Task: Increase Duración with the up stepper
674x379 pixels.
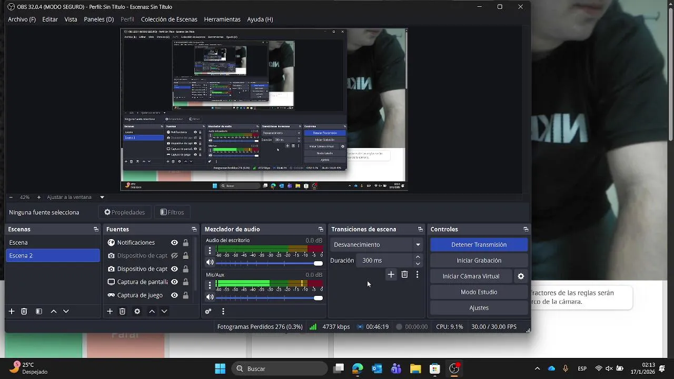Action: tap(418, 257)
